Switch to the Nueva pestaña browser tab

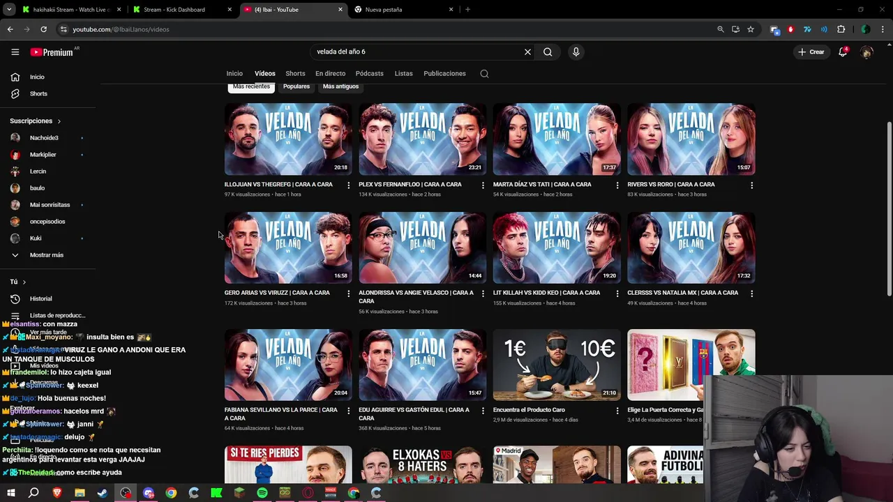[x=404, y=10]
